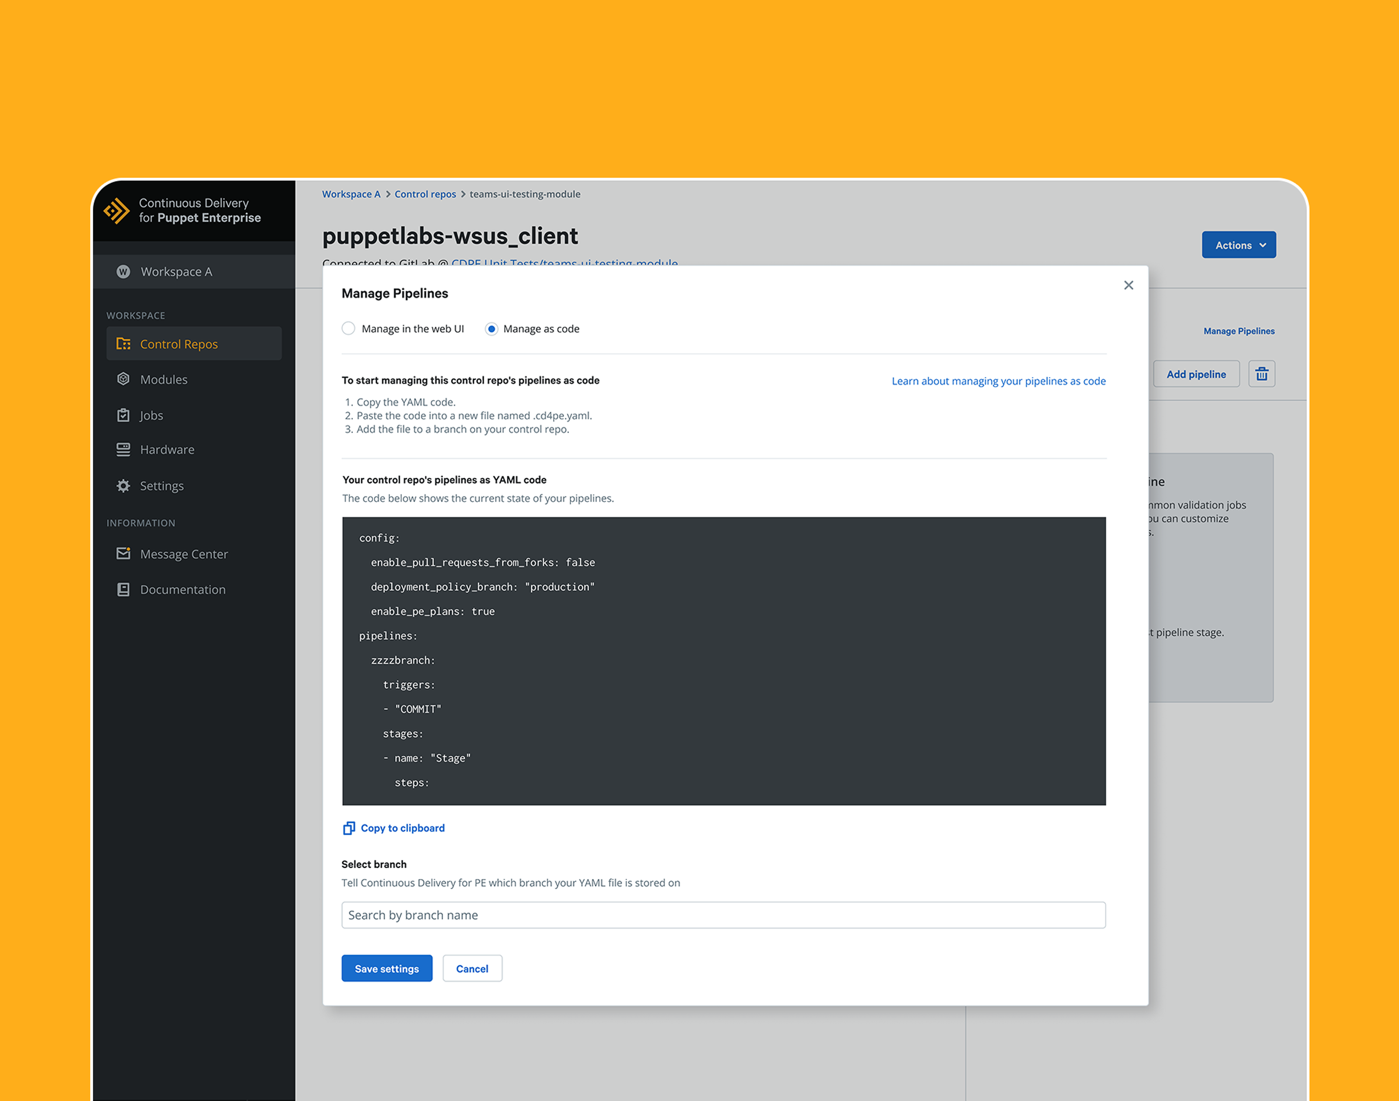
Task: Click the Settings gear icon
Action: tap(123, 485)
